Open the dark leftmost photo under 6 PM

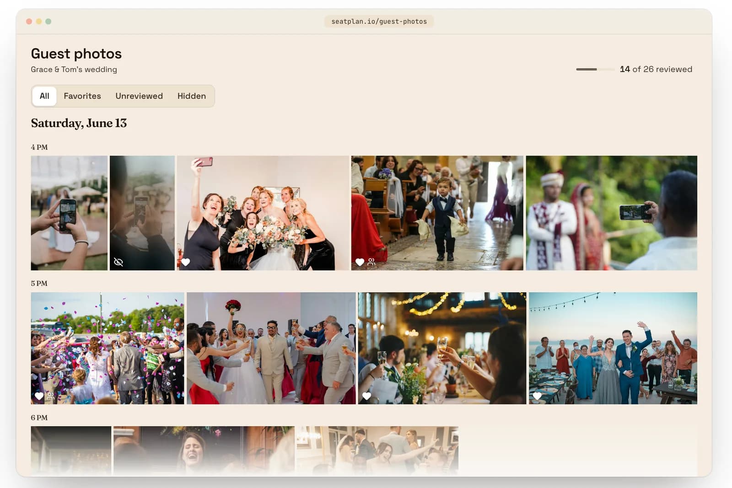pyautogui.click(x=71, y=450)
